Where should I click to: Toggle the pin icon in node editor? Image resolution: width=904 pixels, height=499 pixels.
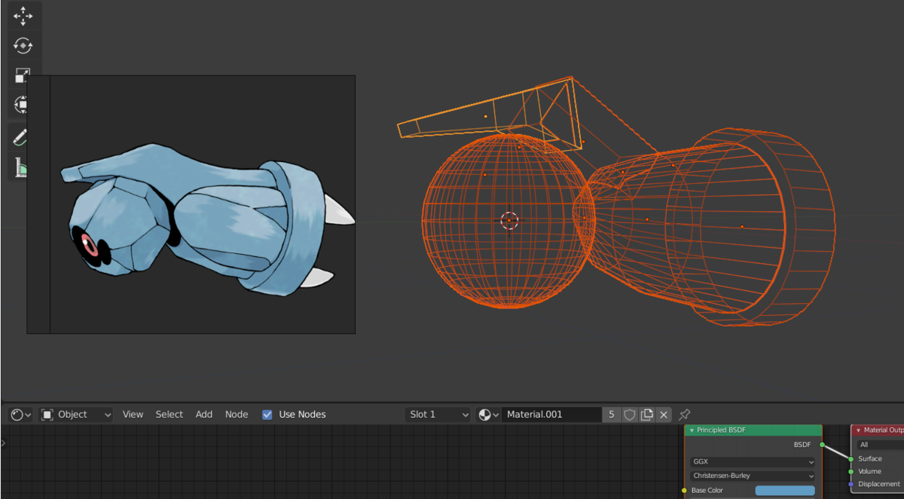tap(684, 415)
